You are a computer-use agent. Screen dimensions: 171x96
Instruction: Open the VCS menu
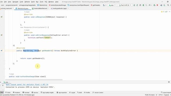tap(46, 2)
